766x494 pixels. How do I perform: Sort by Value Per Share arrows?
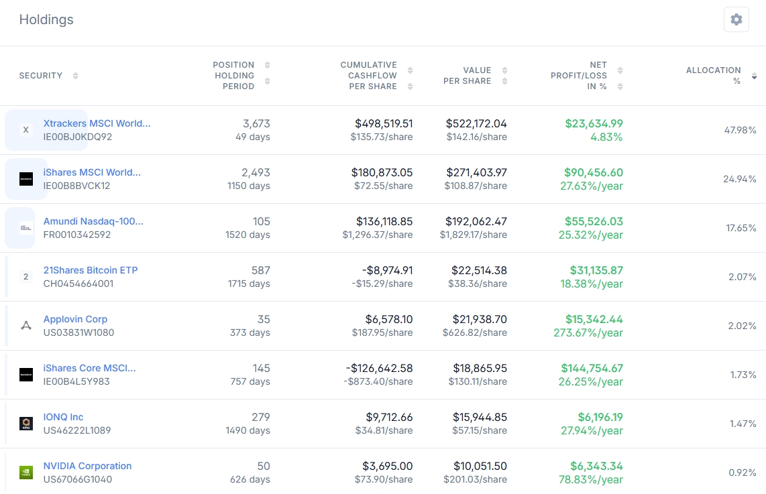505,76
